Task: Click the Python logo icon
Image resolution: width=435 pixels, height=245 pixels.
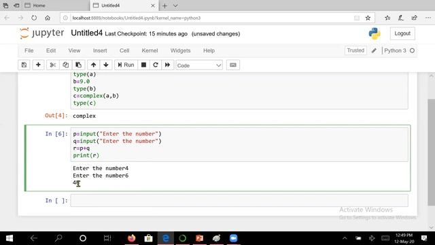Action: tap(375, 33)
